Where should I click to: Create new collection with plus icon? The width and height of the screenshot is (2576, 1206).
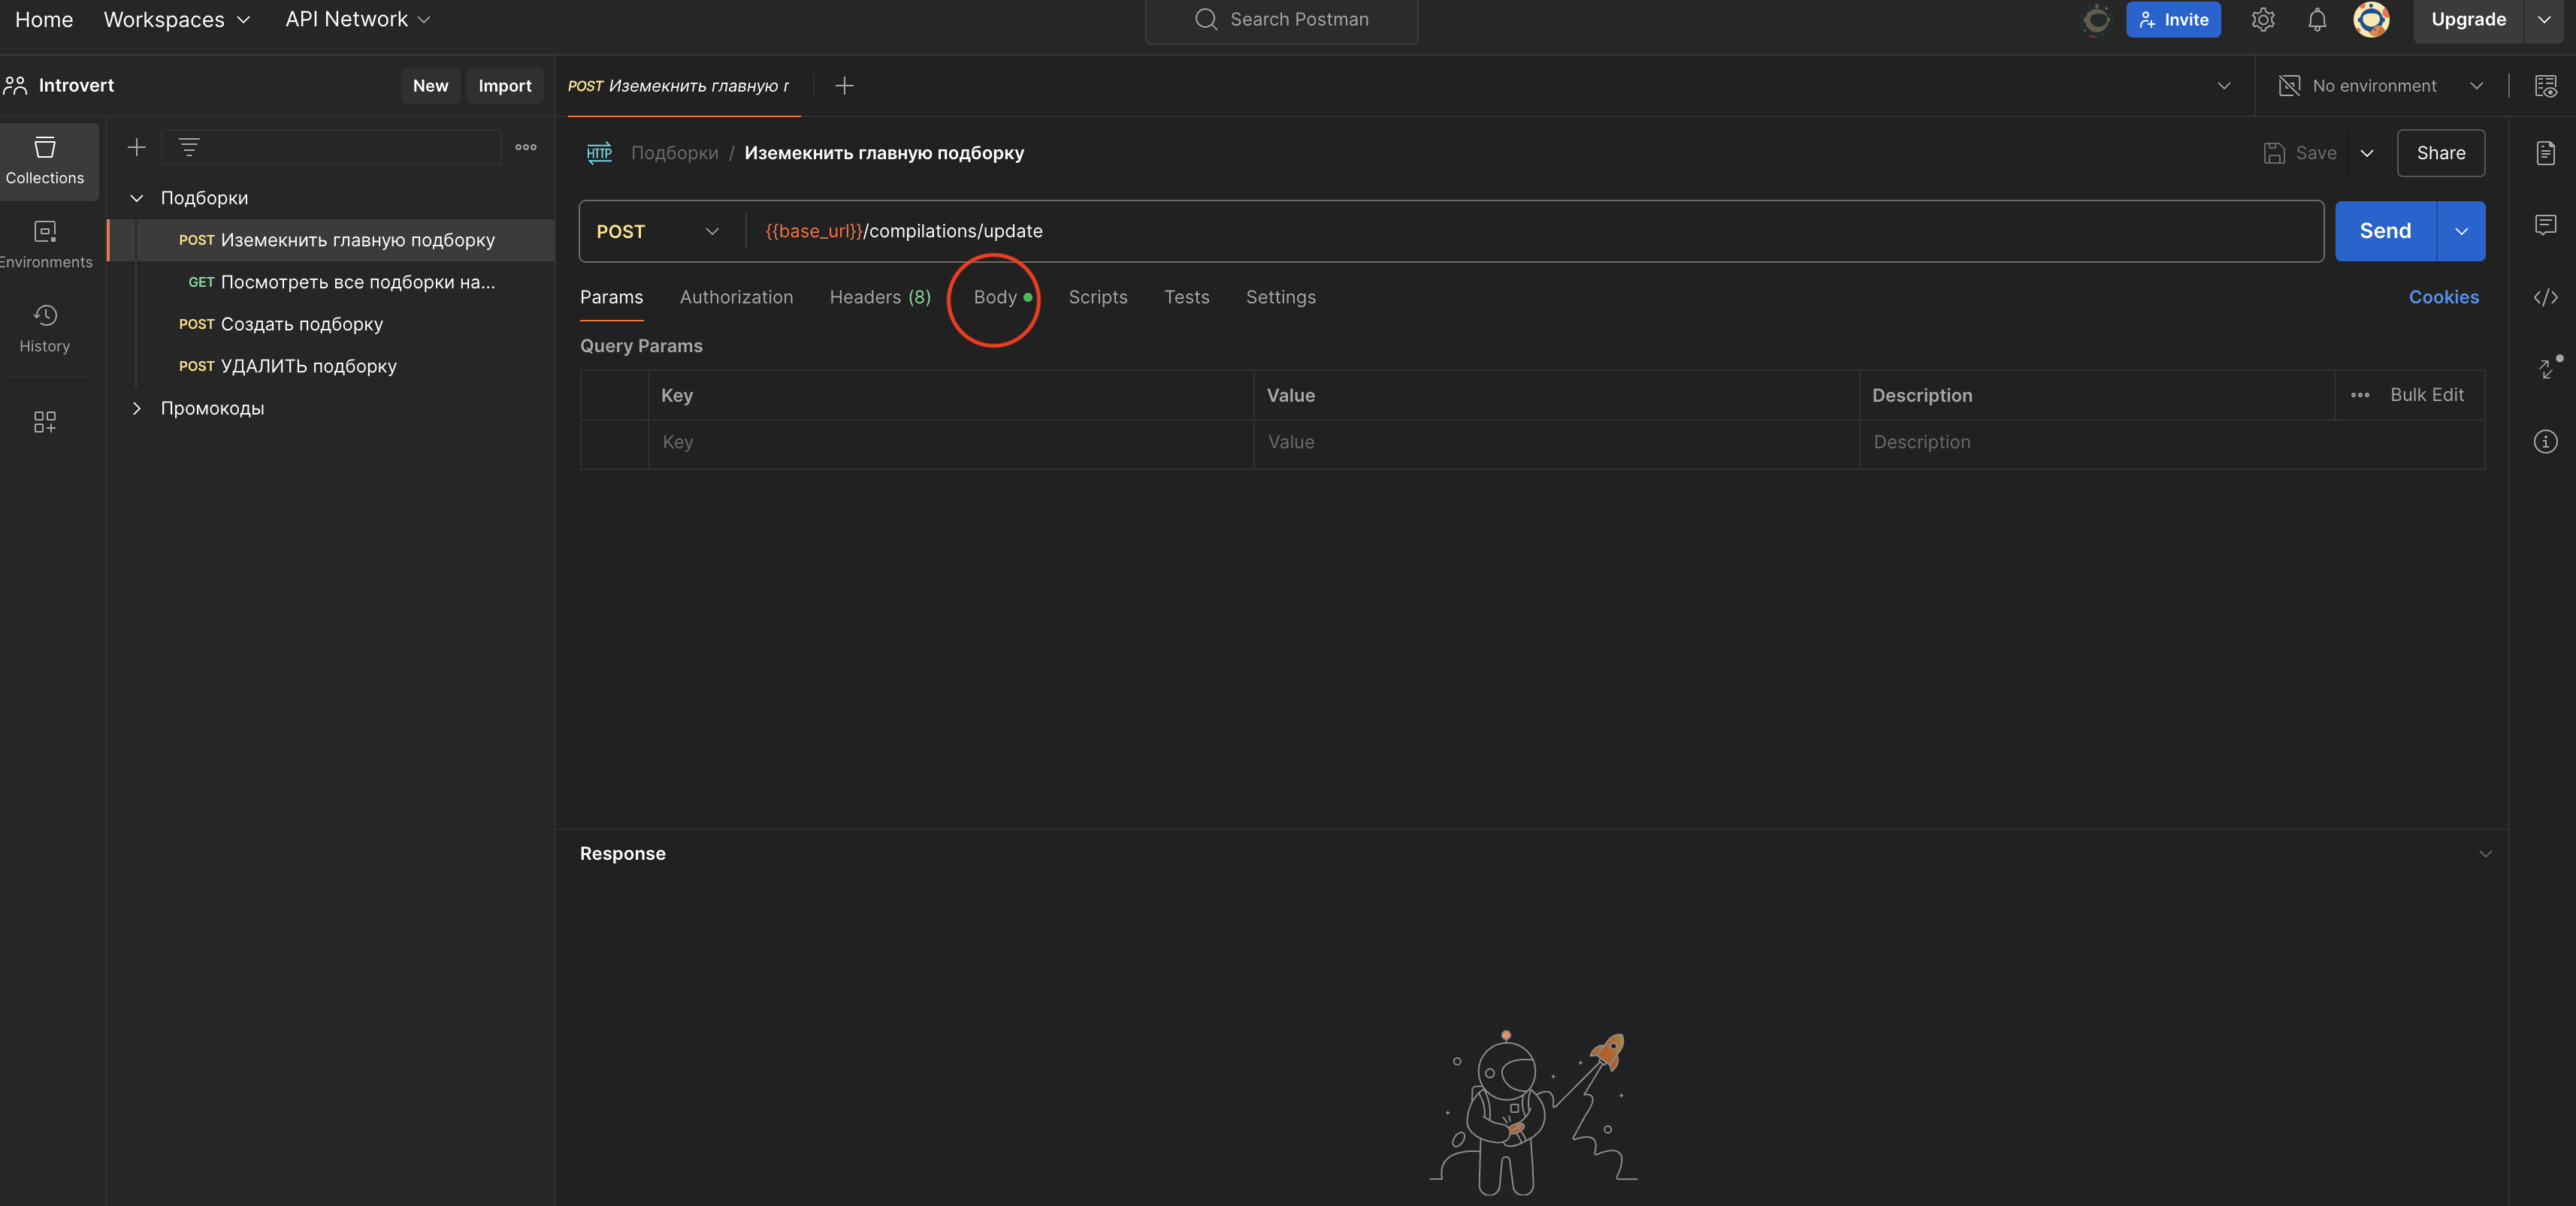(137, 148)
